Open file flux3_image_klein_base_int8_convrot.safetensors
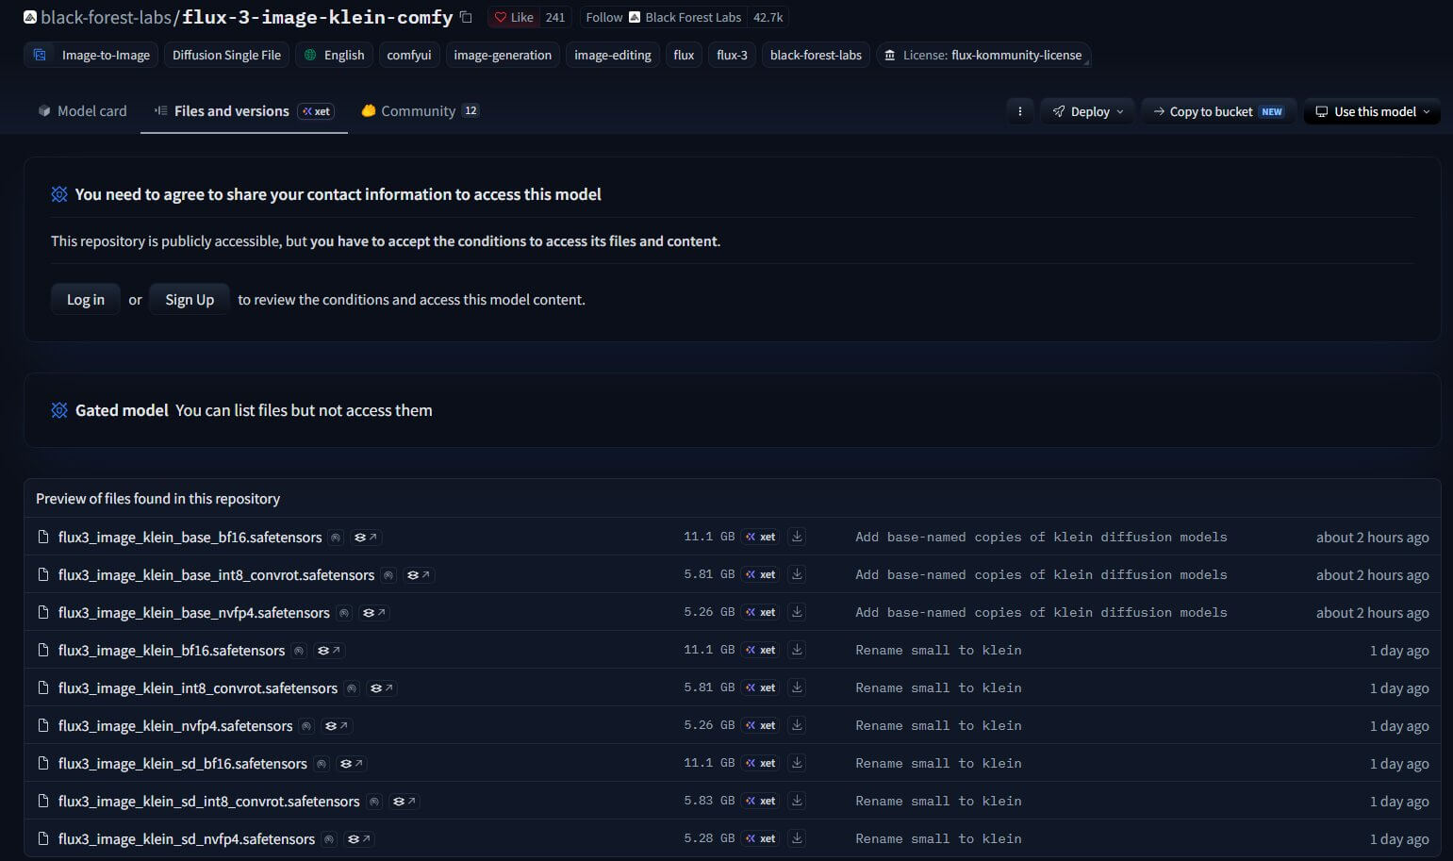1453x861 pixels. point(216,575)
